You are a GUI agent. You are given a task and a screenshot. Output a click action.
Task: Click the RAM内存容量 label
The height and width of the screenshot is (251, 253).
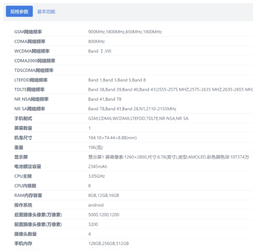28,196
